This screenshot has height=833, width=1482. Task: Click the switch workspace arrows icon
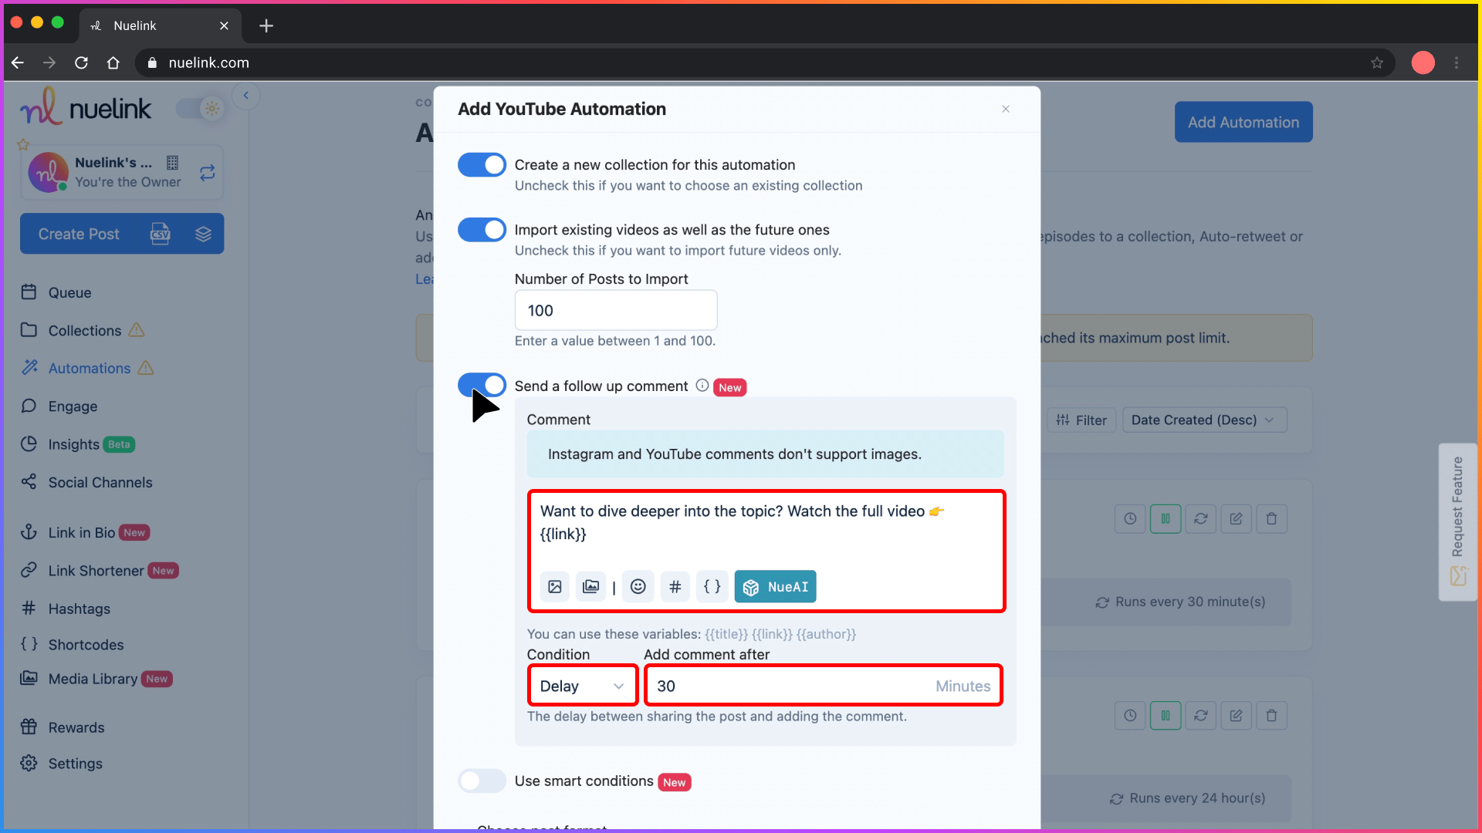pyautogui.click(x=207, y=172)
